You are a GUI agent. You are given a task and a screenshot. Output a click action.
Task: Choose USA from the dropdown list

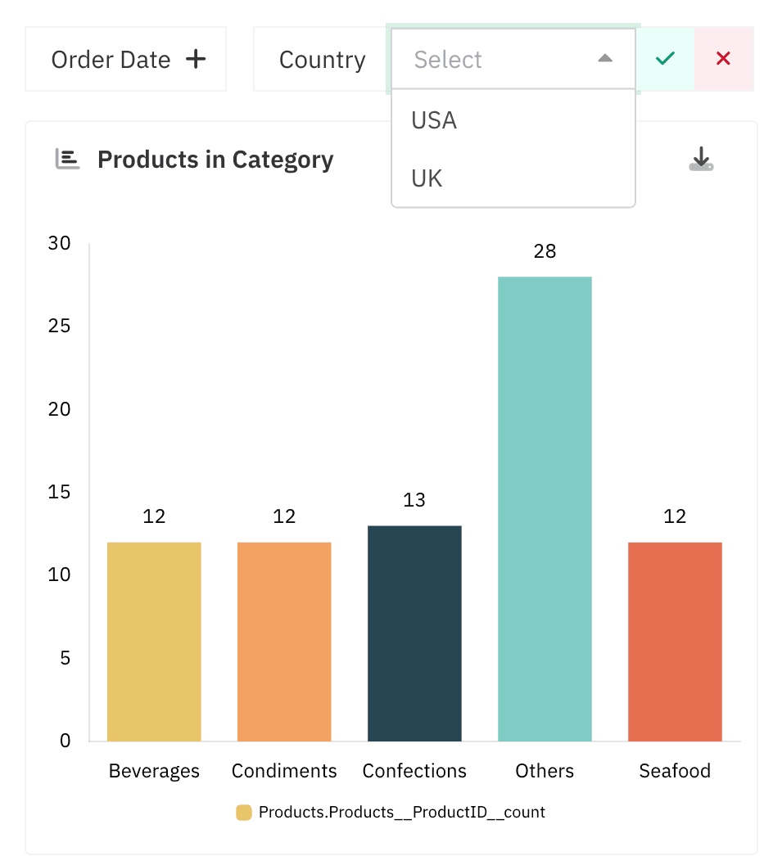434,120
